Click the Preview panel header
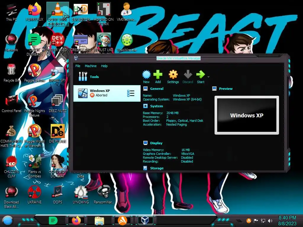The height and width of the screenshot is (227, 303). click(x=226, y=89)
